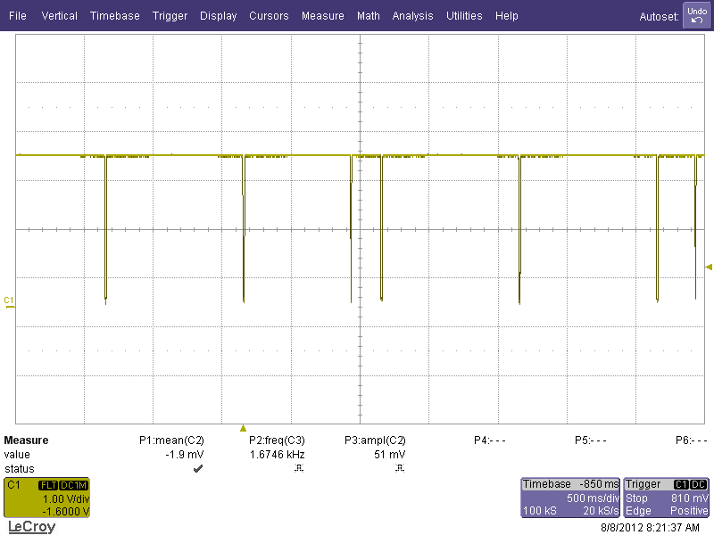Open the Timebase menu
Viewport: 714px width, 535px height.
pos(115,16)
